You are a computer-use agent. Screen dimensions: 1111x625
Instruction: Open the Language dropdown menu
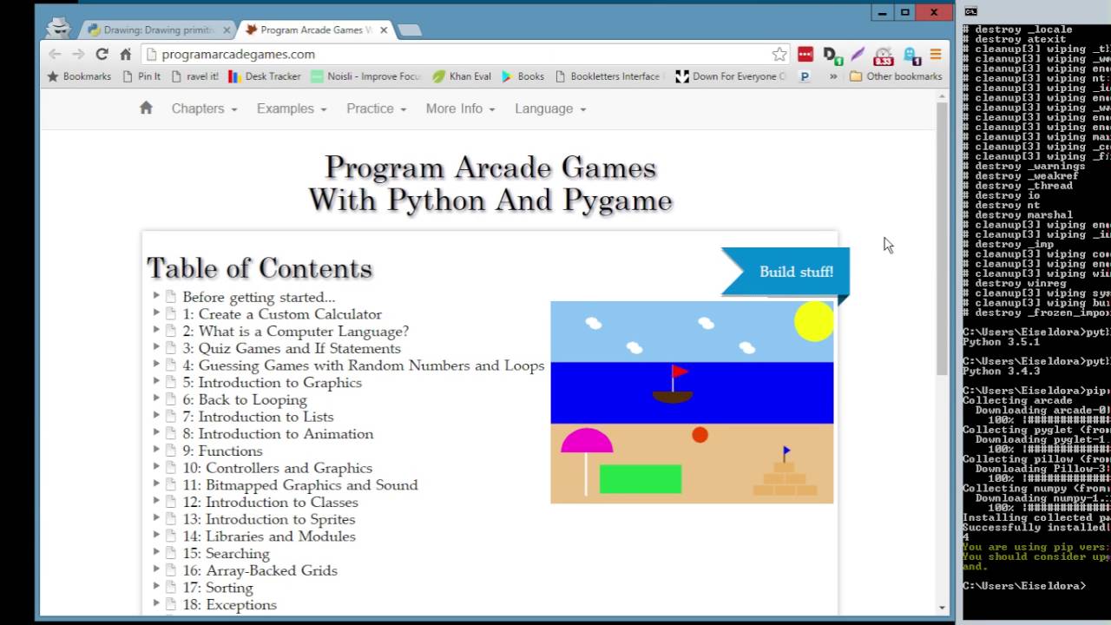pyautogui.click(x=550, y=109)
